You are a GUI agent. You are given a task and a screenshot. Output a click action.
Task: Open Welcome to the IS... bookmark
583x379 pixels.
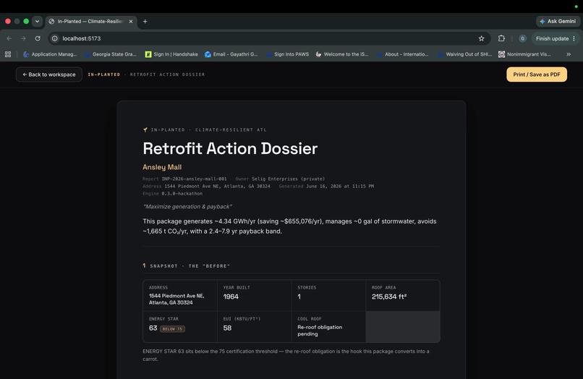click(341, 54)
